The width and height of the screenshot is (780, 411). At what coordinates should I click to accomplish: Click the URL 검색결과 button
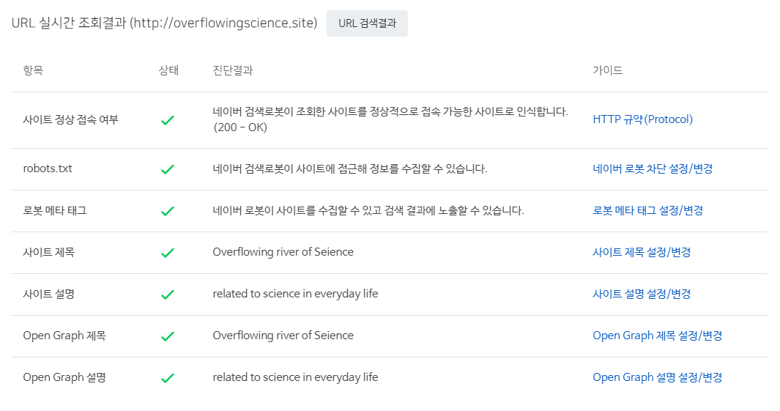(367, 23)
